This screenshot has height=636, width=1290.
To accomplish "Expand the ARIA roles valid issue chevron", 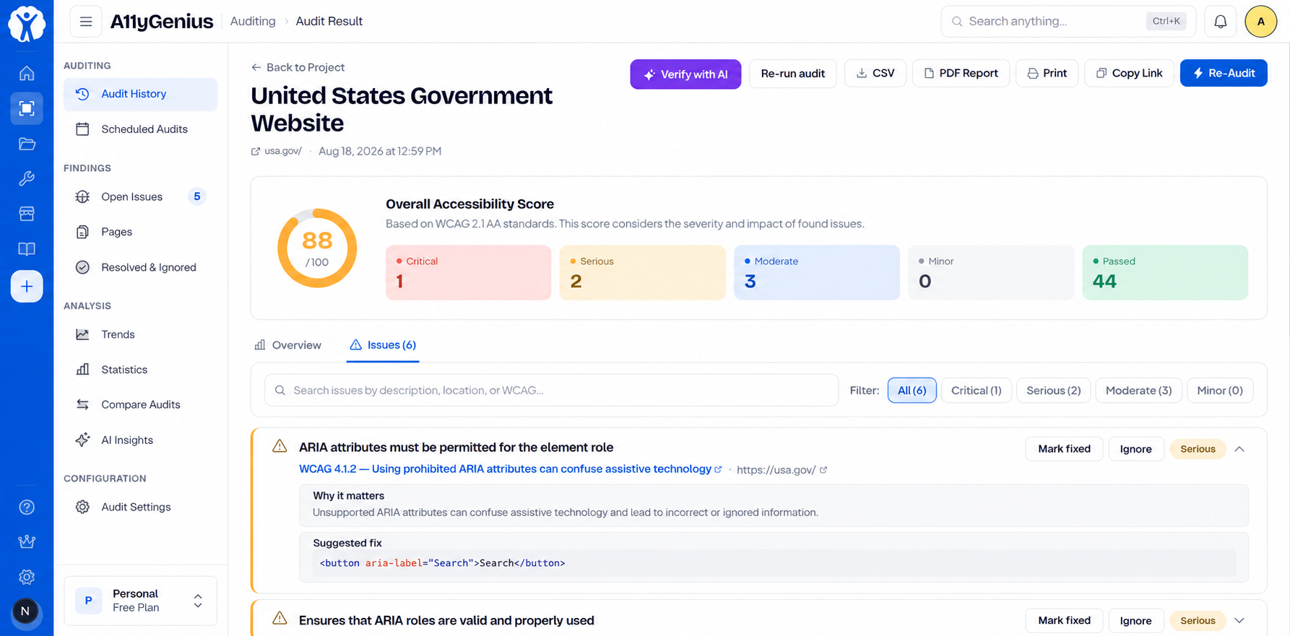I will 1239,621.
